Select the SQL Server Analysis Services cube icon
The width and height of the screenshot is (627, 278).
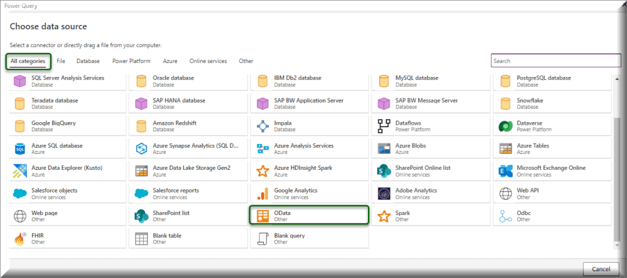20,81
